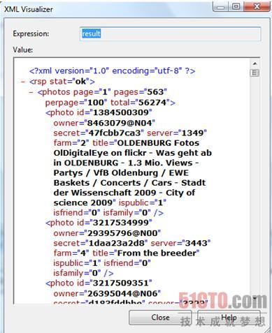
Task: Click perpage "100" attribute
Action: point(76,103)
